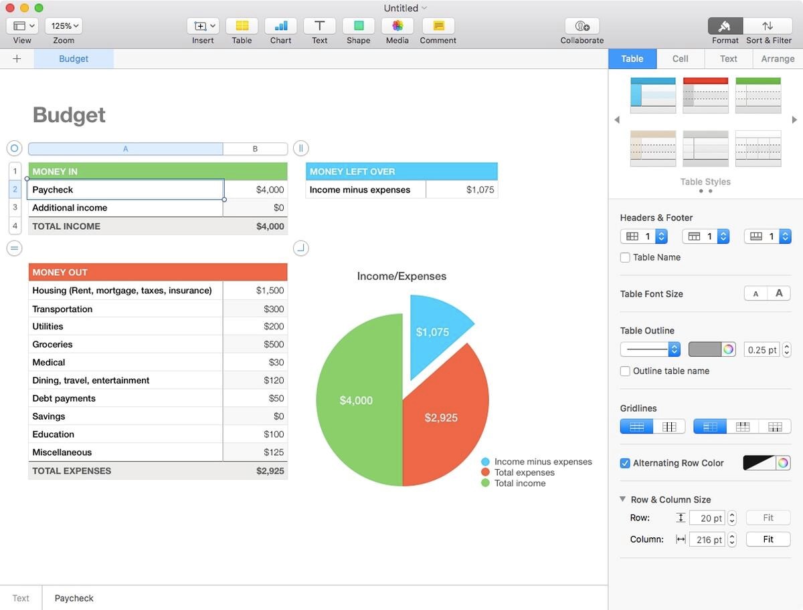Viewport: 803px width, 610px height.
Task: Select the green table style thumbnail
Action: pos(757,94)
